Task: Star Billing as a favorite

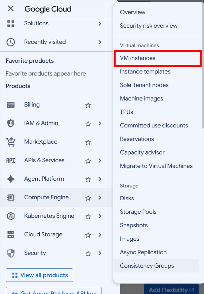Action: (88, 105)
